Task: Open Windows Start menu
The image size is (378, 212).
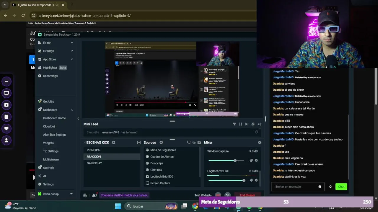Action: [x=118, y=206]
